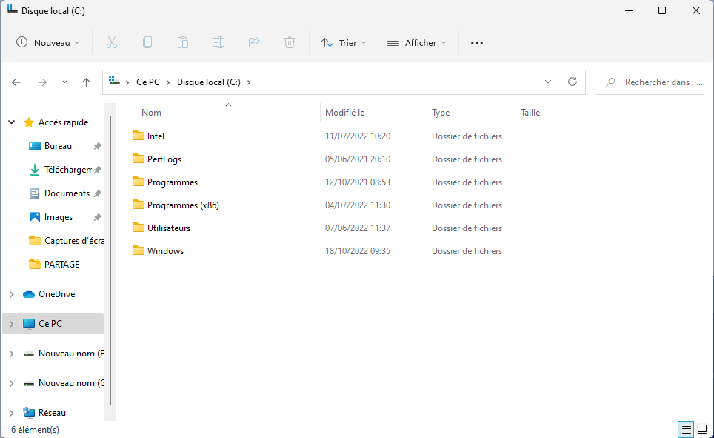Sort by the Nom column header

[151, 113]
